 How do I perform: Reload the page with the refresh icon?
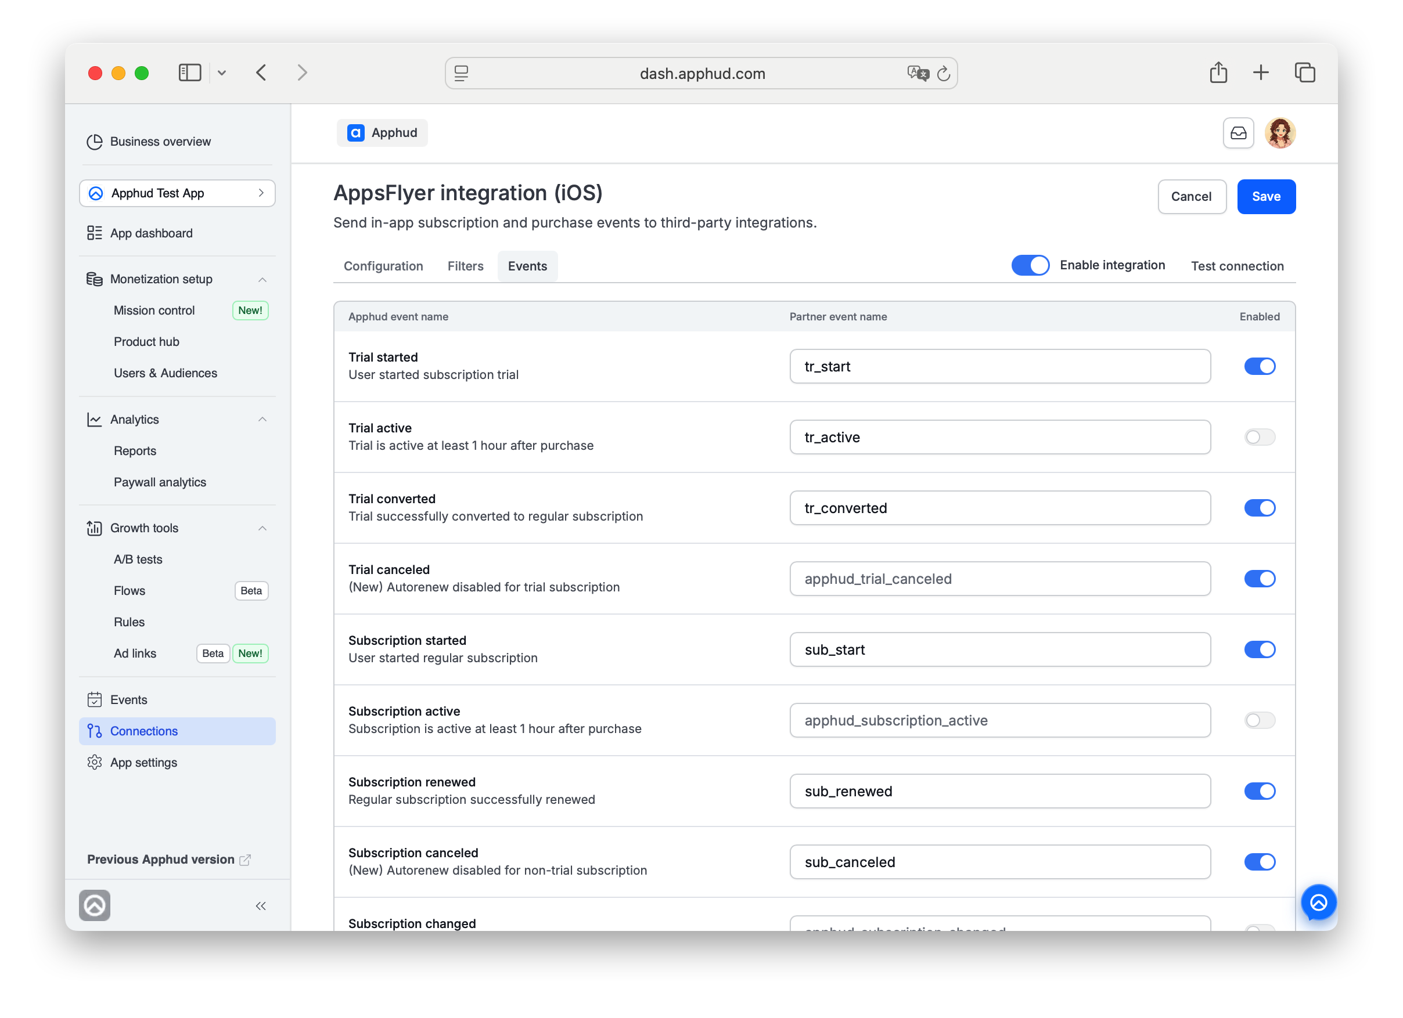[x=944, y=74]
